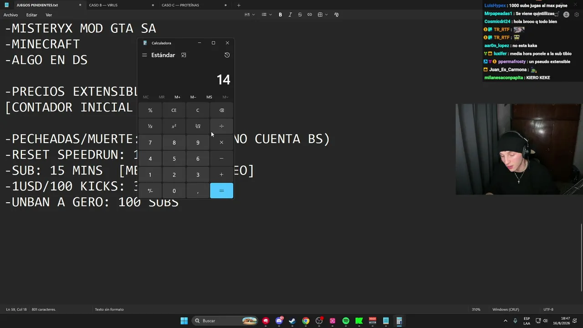
Task: Open Discord from the taskbar
Action: point(279,321)
